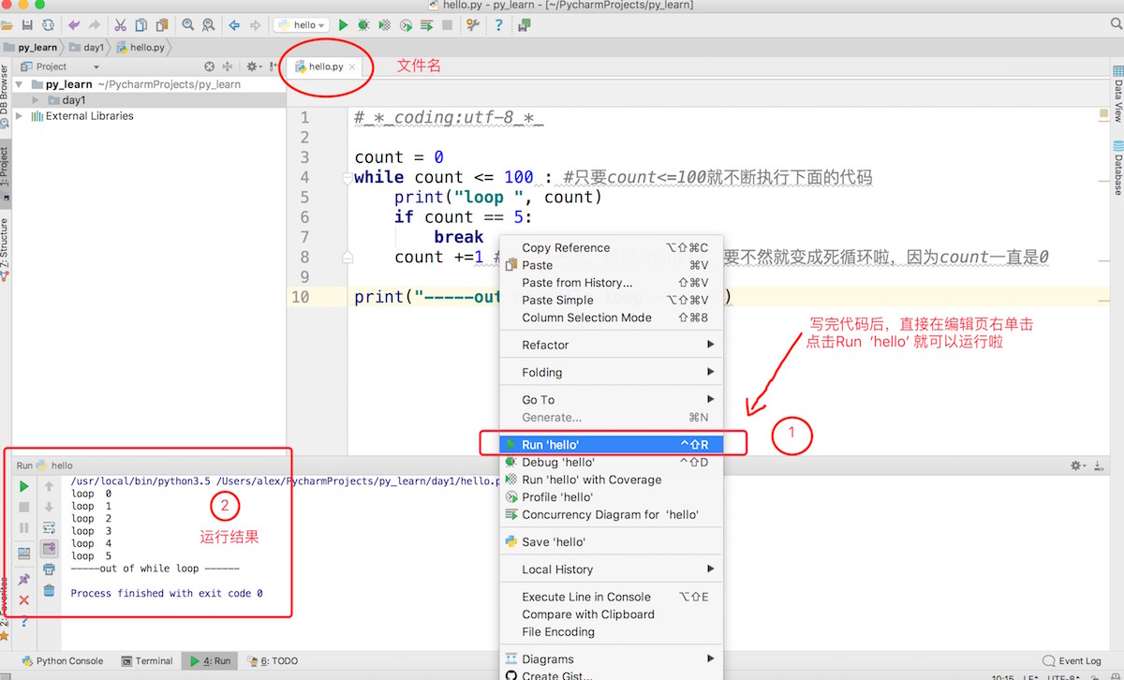The width and height of the screenshot is (1124, 680).
Task: Expand the day1 folder node
Action: tap(36, 100)
